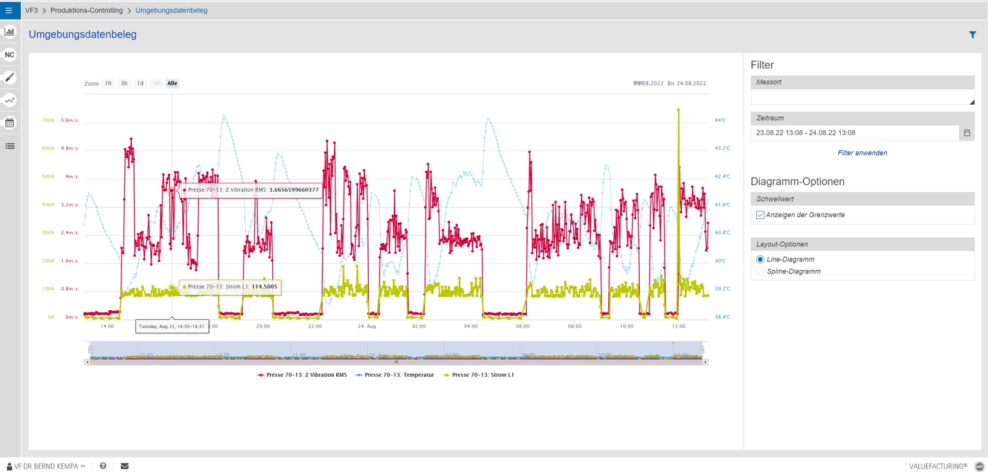
Task: Open the NC sidebar module
Action: [10, 54]
